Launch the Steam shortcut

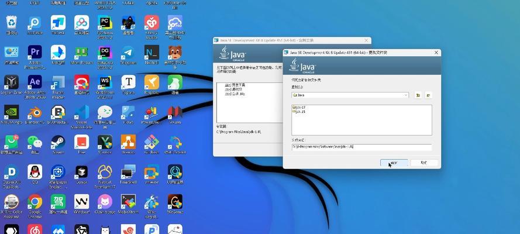click(58, 144)
